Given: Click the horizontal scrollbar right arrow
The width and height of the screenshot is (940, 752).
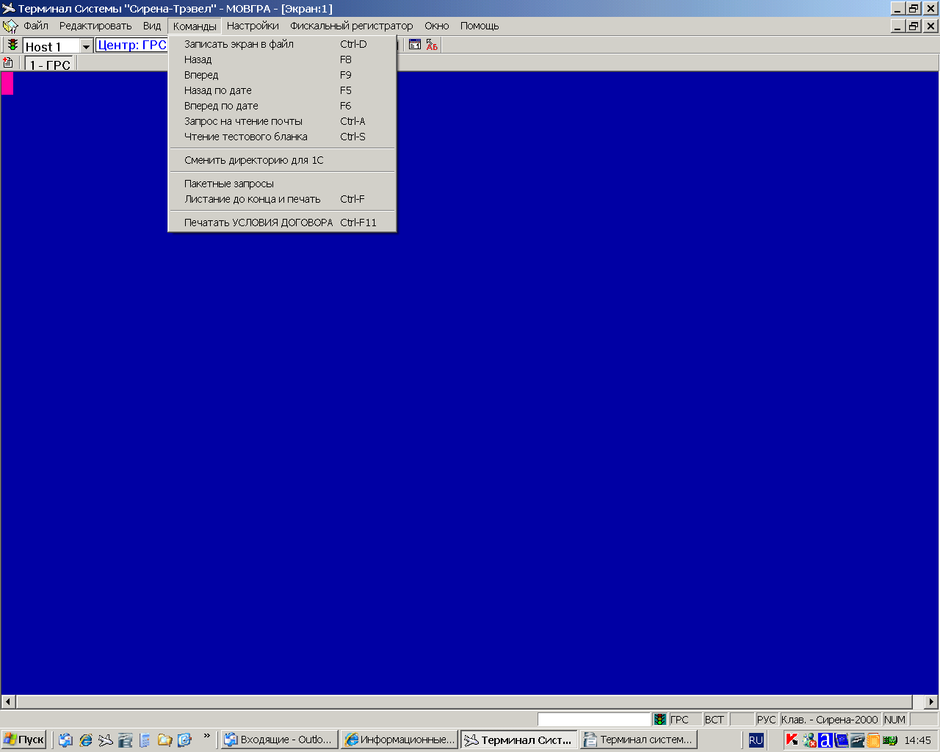Looking at the screenshot, I should pos(931,701).
